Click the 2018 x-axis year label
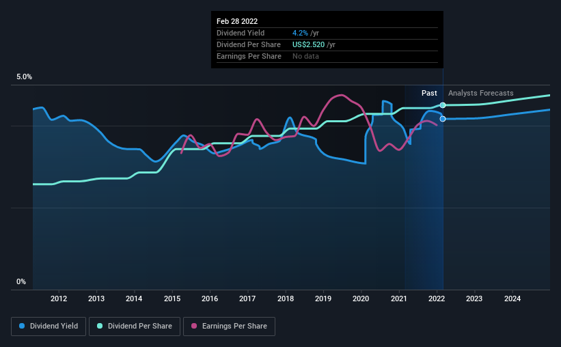Screen dimensions: 561x347 pyautogui.click(x=286, y=299)
